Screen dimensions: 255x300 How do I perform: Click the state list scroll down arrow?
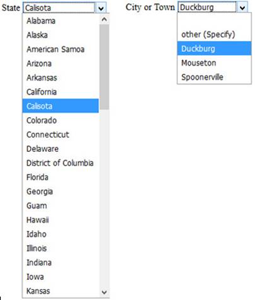tap(104, 292)
